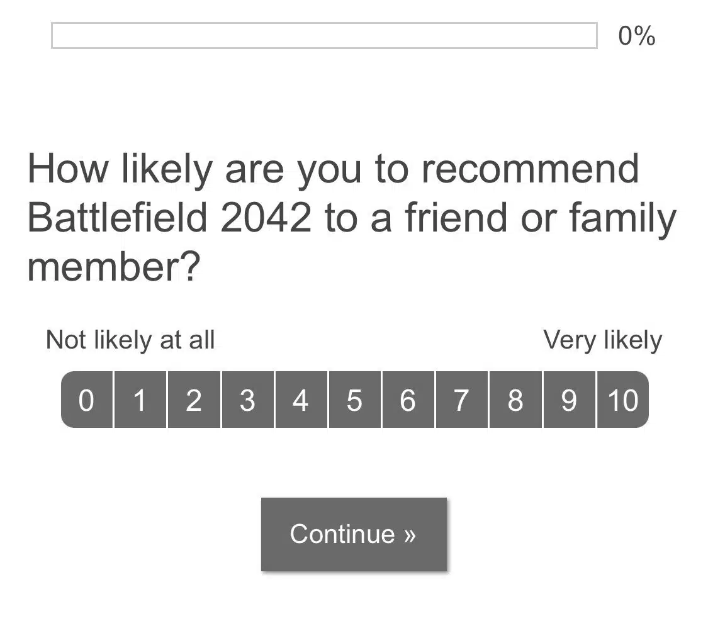Click the "Very likely" scale label
The height and width of the screenshot is (626, 708).
(x=602, y=340)
